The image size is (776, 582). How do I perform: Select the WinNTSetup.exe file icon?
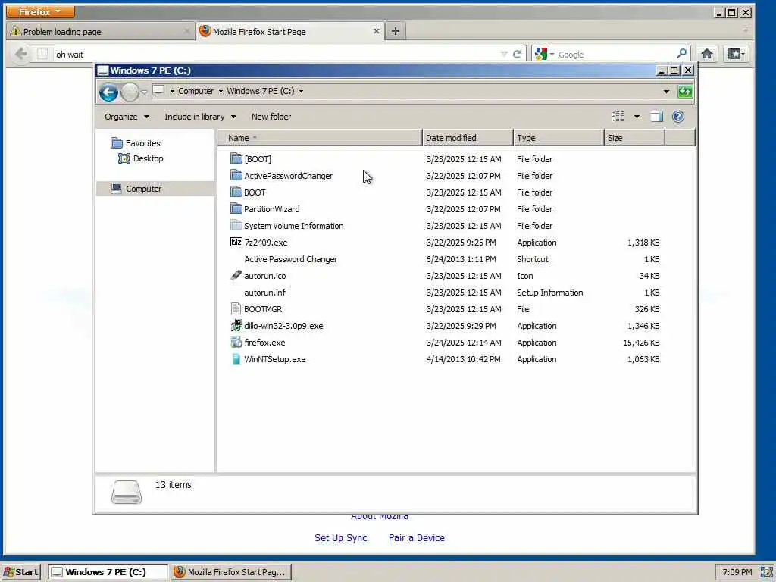(x=236, y=358)
